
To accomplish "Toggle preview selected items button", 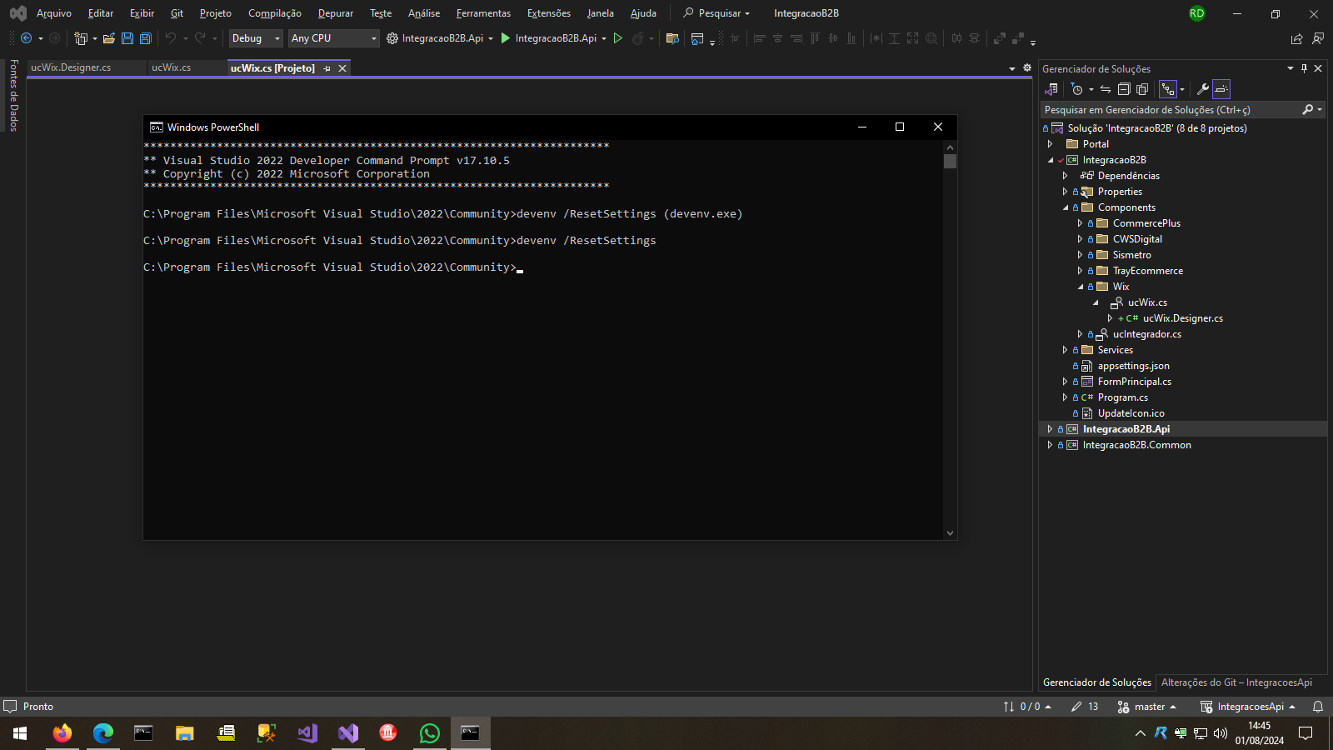I will [x=1221, y=89].
